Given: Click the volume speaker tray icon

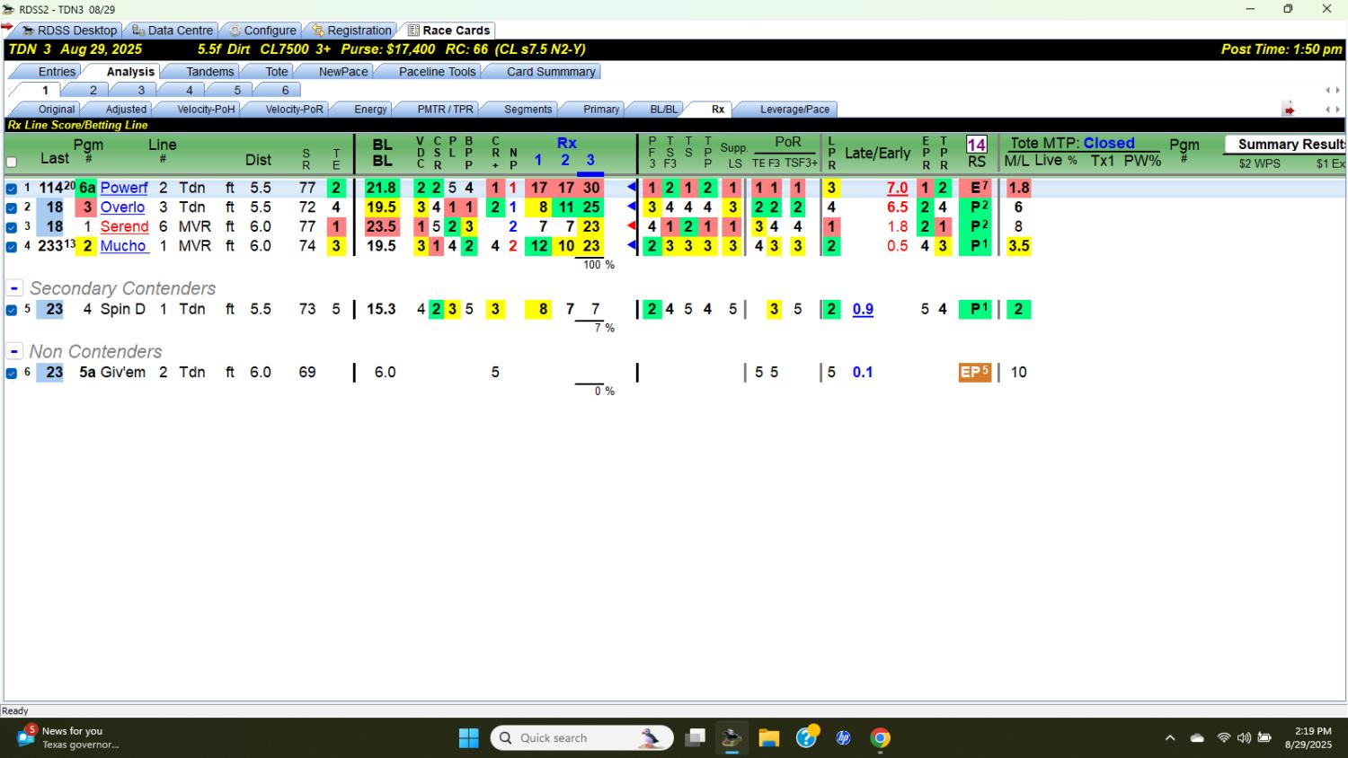Looking at the screenshot, I should pos(1244,738).
